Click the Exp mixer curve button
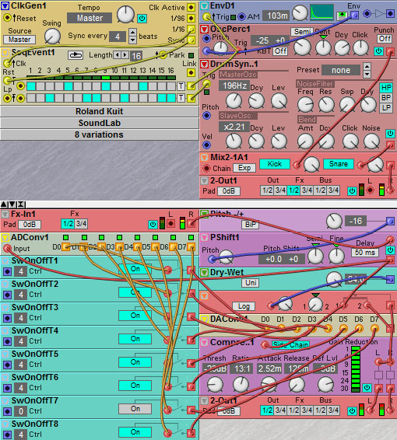The height and width of the screenshot is (440, 397). [x=244, y=168]
